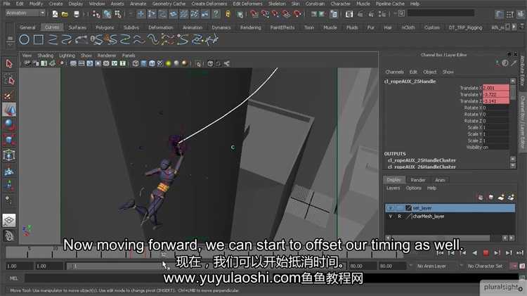The width and height of the screenshot is (527, 296).
Task: Open the layer editor Options menu
Action: point(413,188)
